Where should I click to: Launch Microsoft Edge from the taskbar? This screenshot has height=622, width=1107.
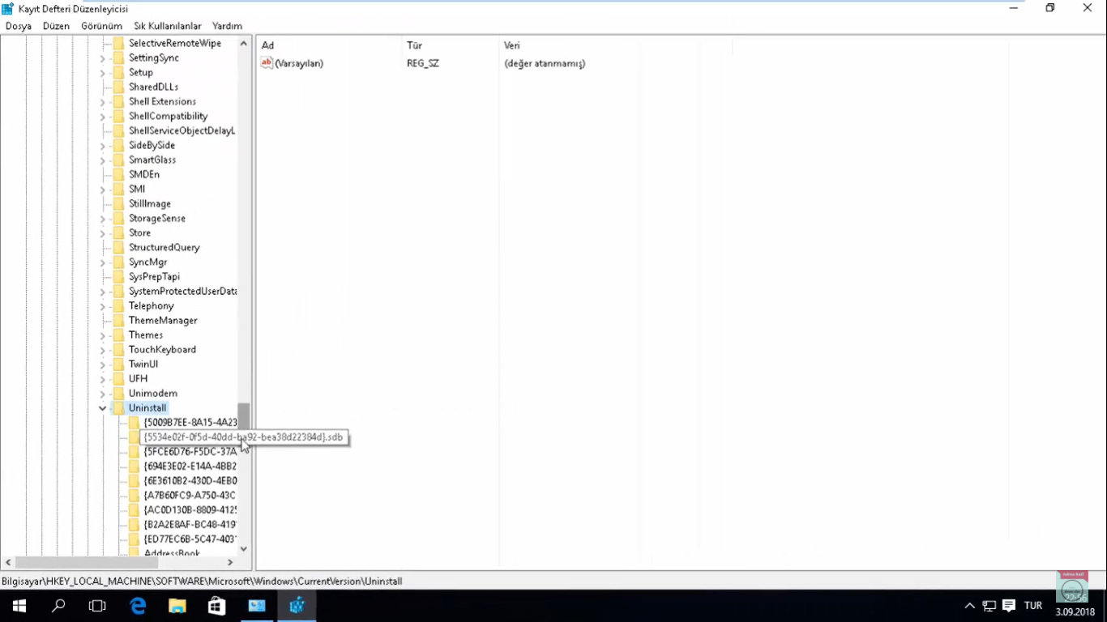(138, 606)
